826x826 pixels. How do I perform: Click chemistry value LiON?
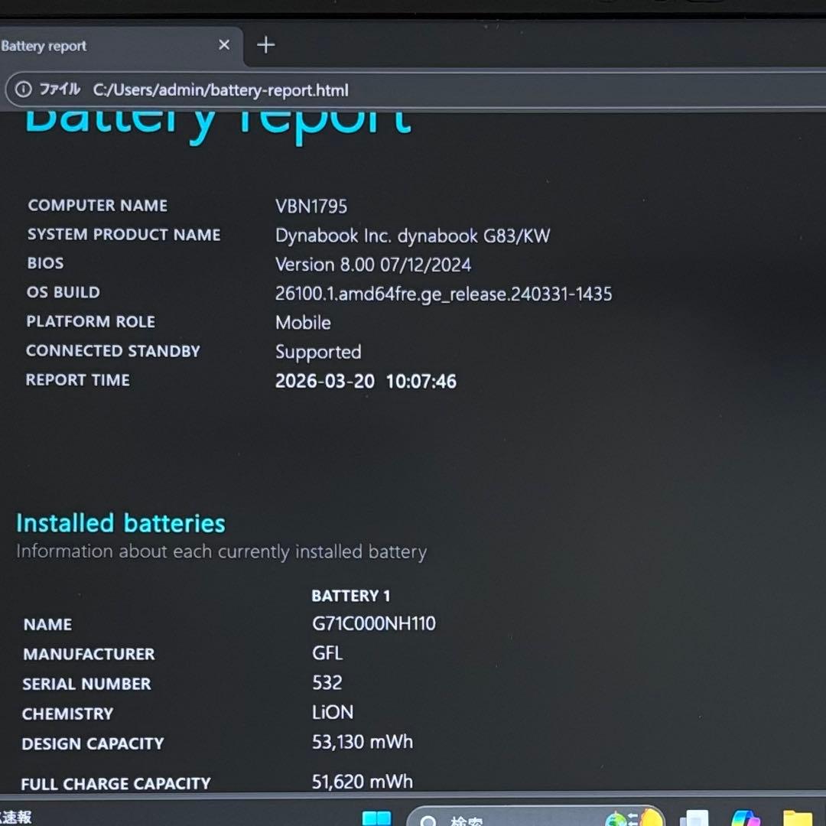[333, 712]
